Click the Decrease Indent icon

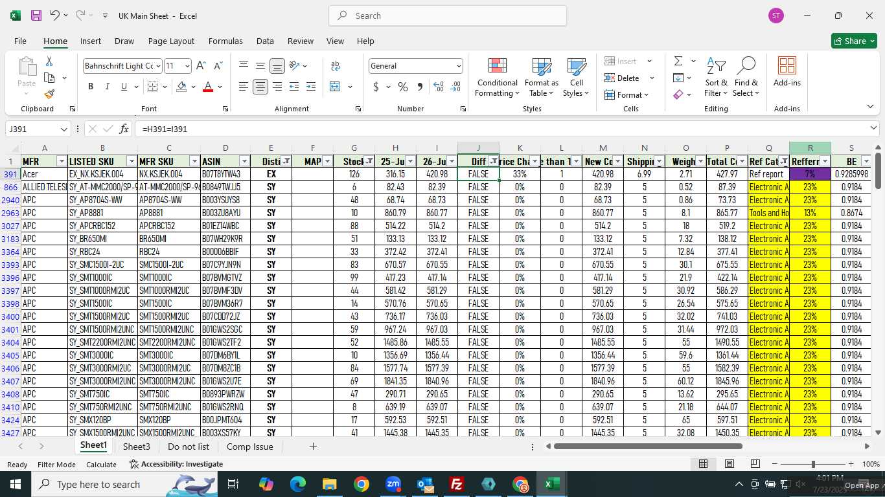tap(294, 87)
